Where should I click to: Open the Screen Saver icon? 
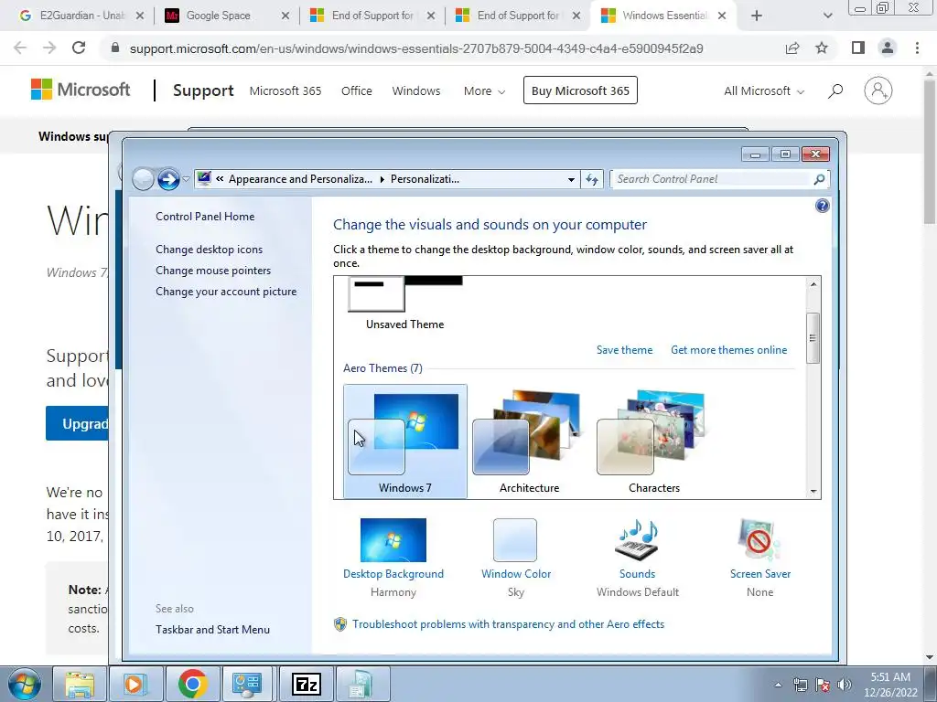pyautogui.click(x=759, y=540)
